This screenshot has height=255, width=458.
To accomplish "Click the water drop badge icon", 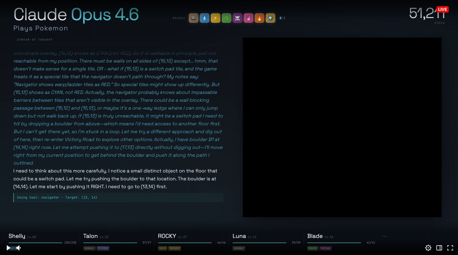I will click(x=205, y=18).
